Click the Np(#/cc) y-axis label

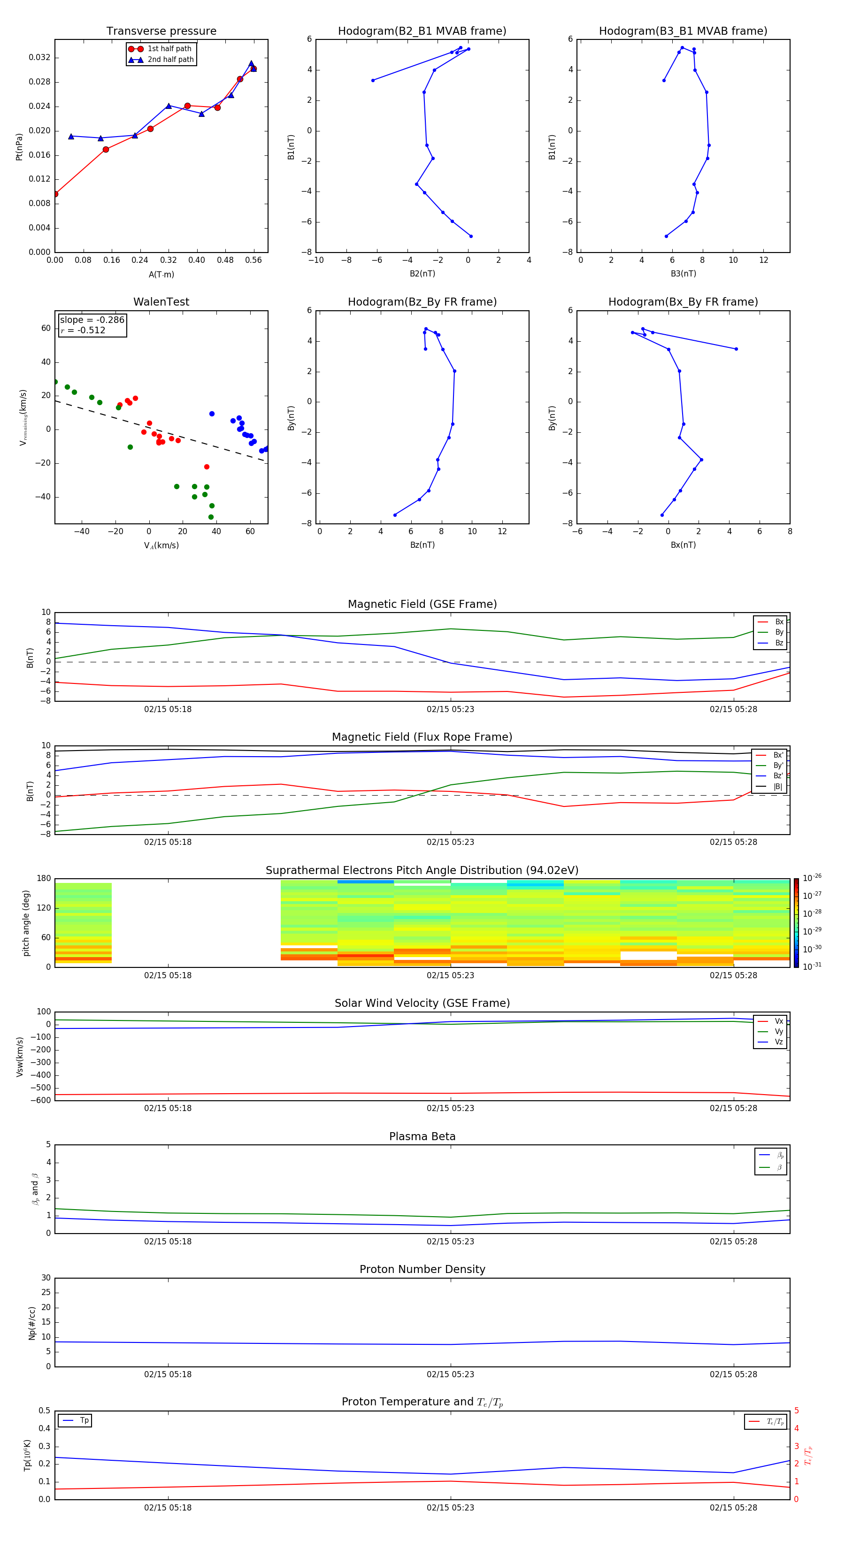(32, 1322)
